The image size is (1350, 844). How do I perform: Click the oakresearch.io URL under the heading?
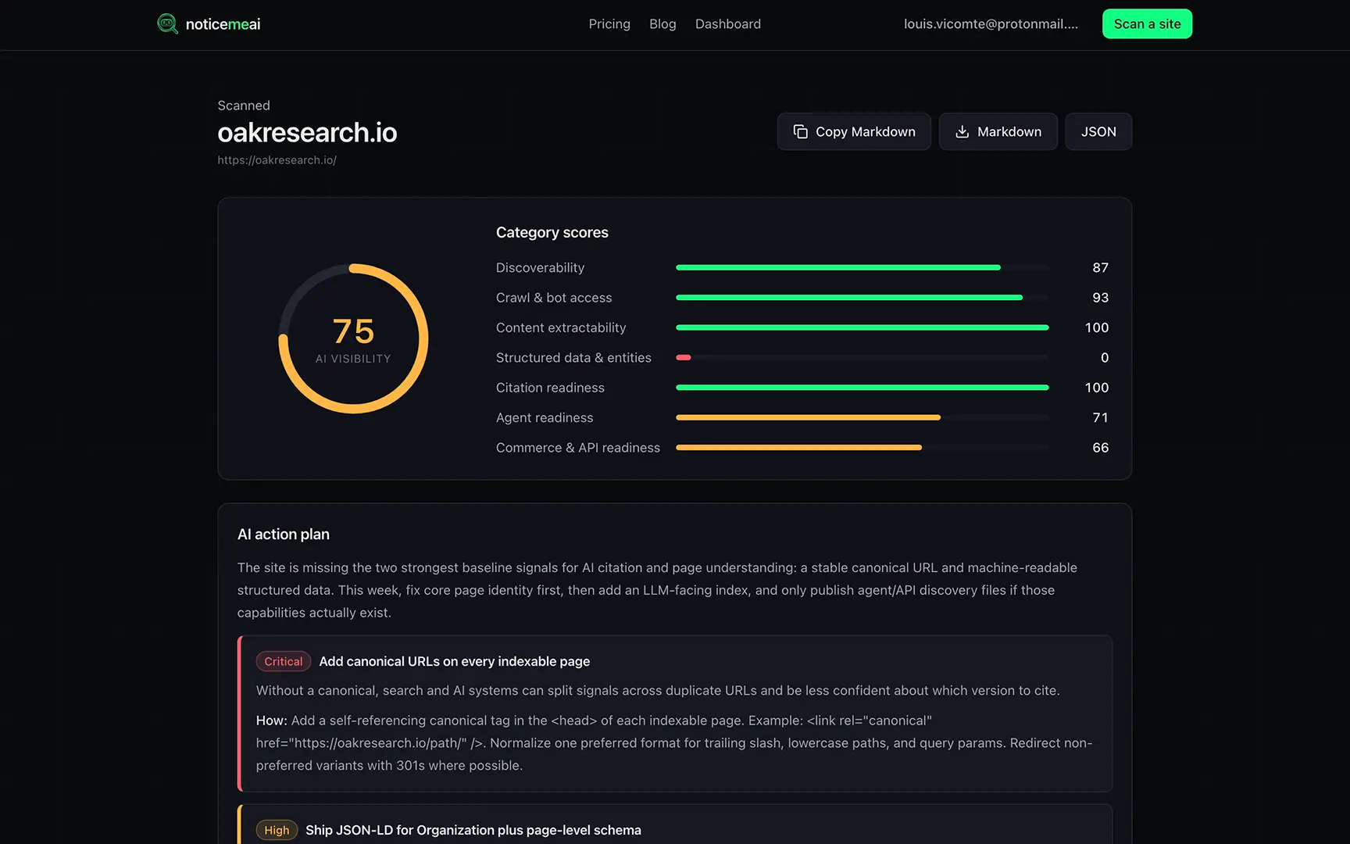click(x=277, y=160)
